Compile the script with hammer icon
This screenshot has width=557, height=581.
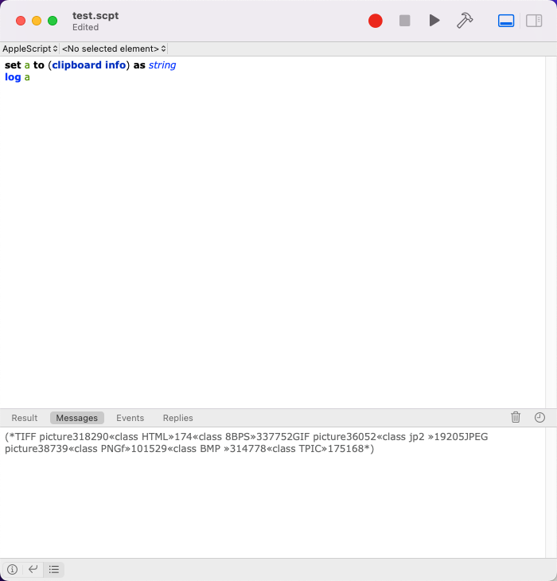click(465, 21)
